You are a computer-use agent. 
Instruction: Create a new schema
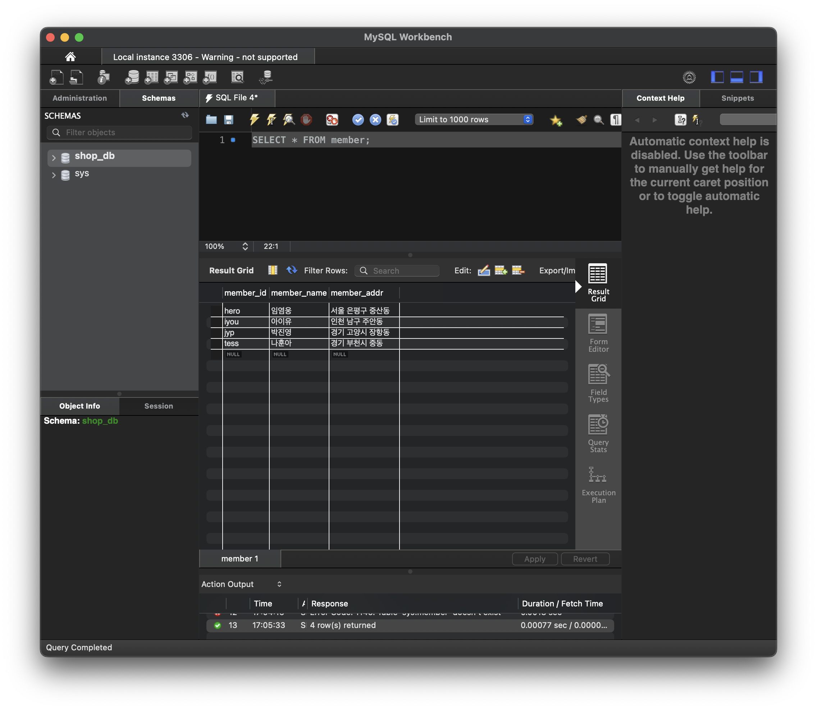pyautogui.click(x=132, y=77)
